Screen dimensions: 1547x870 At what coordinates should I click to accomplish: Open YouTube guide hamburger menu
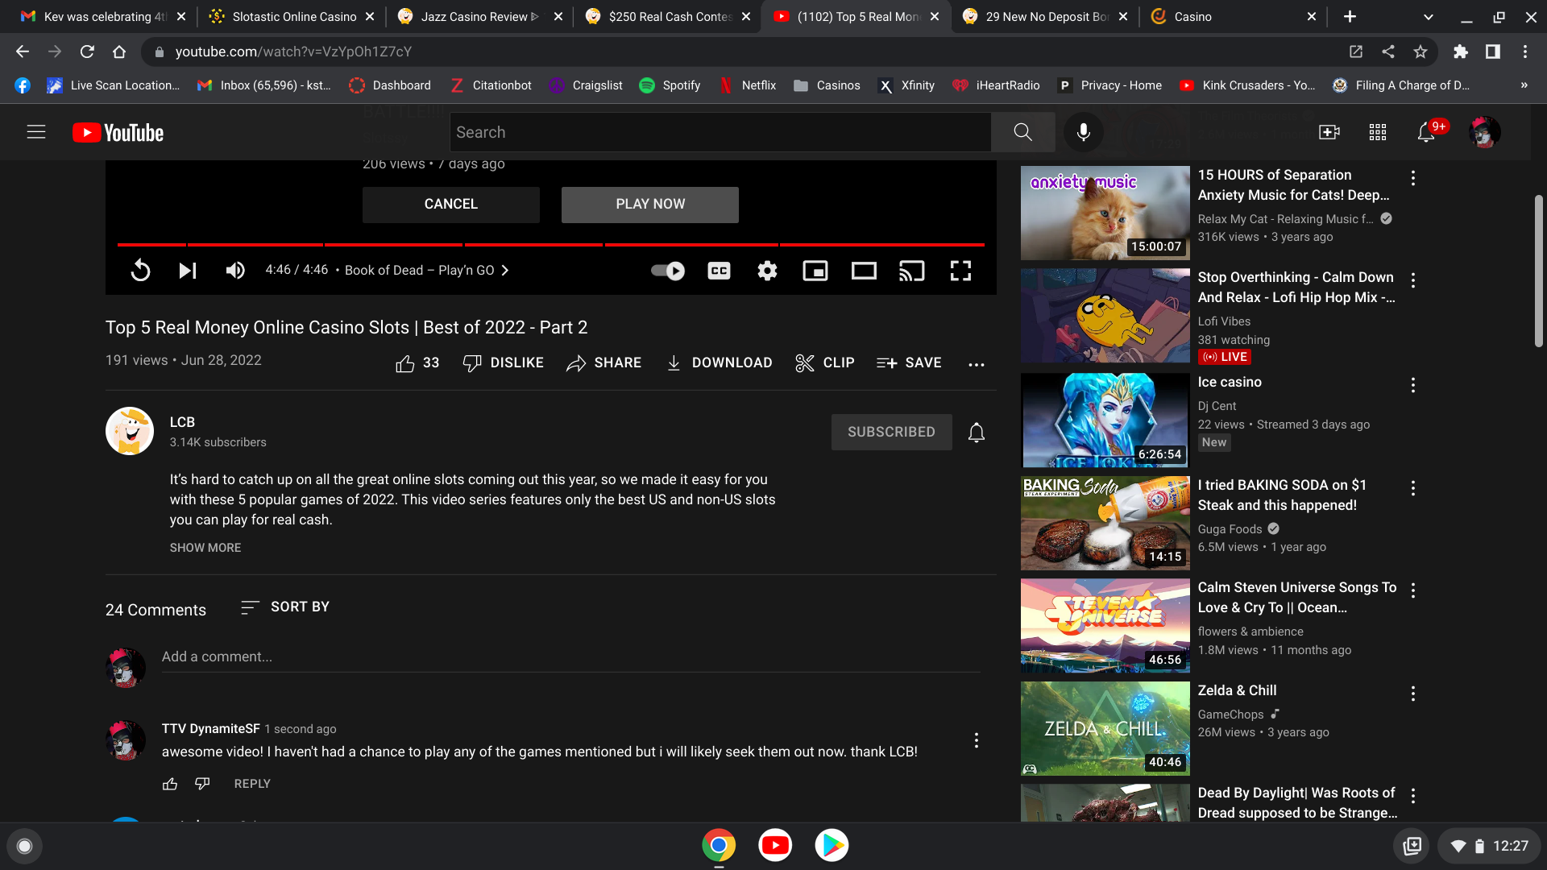pyautogui.click(x=36, y=132)
